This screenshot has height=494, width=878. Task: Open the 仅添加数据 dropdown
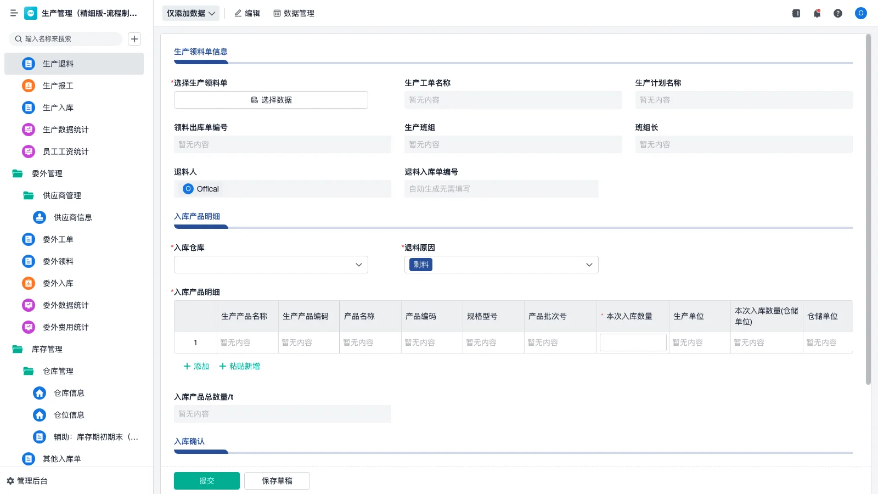point(190,13)
